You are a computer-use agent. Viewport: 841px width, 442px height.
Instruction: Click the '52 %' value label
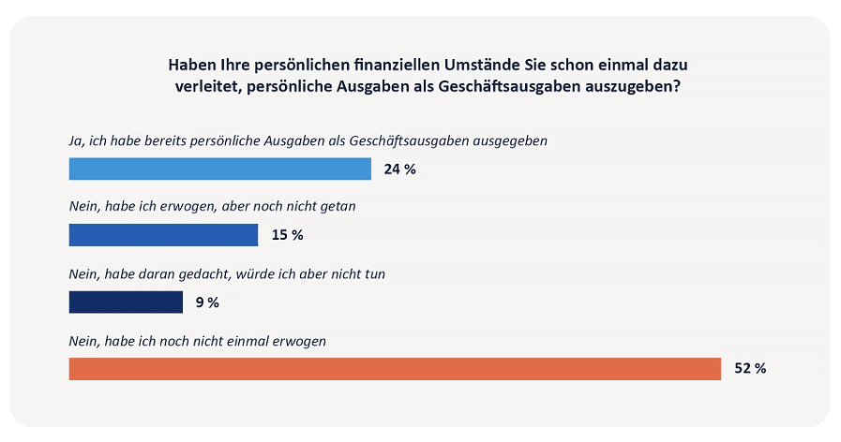[x=750, y=369]
